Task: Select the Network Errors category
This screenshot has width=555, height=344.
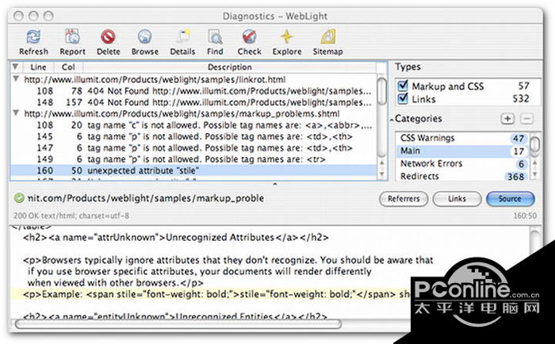Action: coord(462,163)
